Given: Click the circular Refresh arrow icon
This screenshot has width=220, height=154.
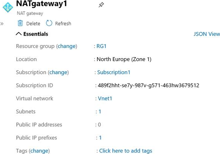Looking at the screenshot, I should coord(49,23).
